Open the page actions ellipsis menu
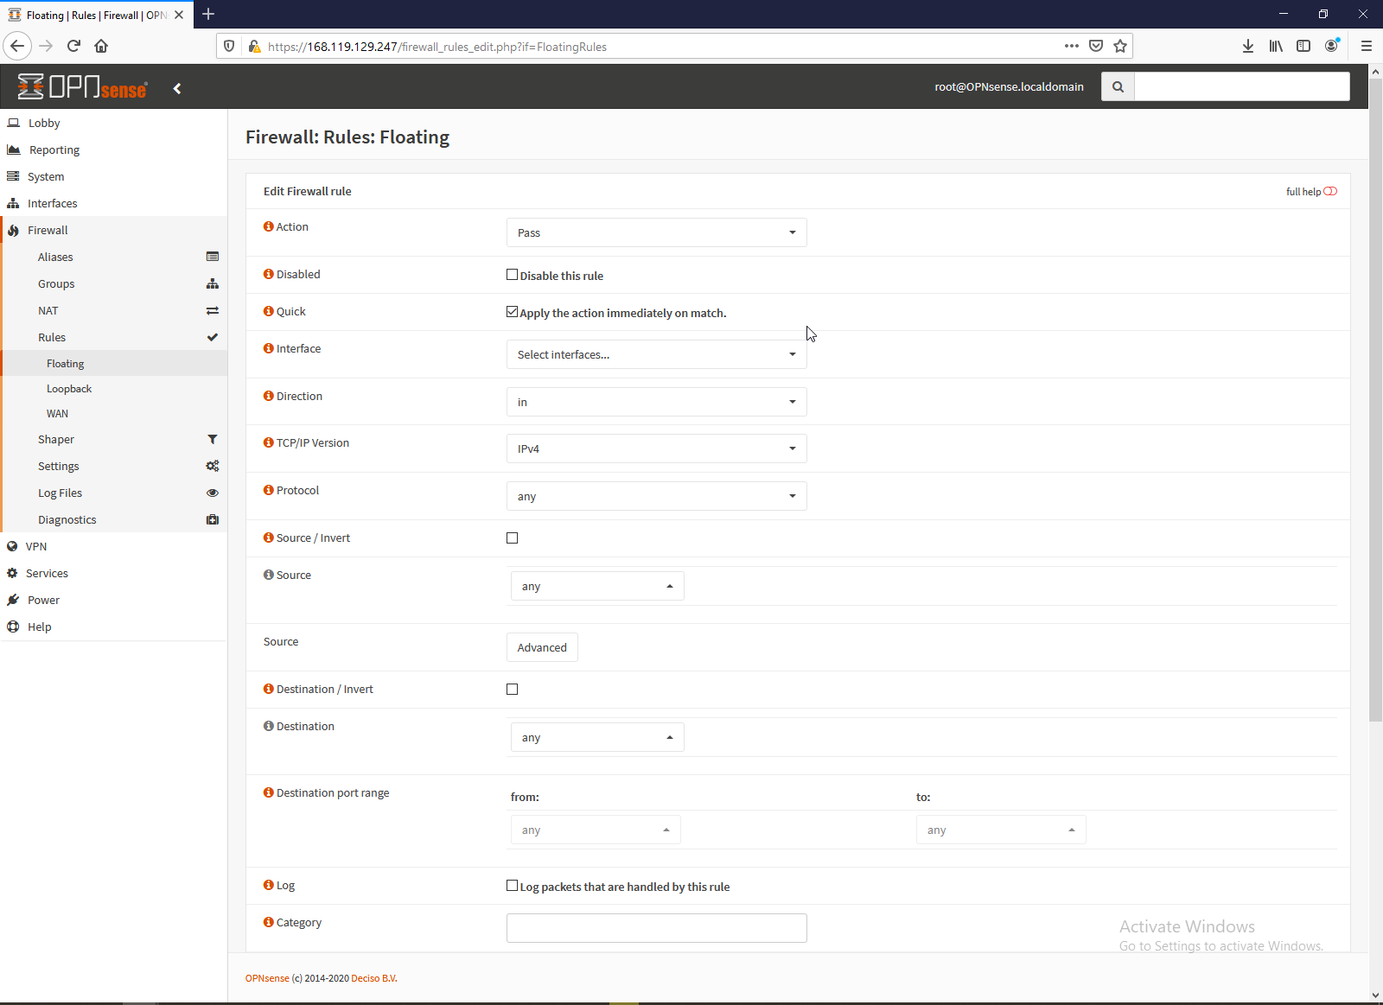Viewport: 1383px width, 1005px height. (x=1072, y=46)
